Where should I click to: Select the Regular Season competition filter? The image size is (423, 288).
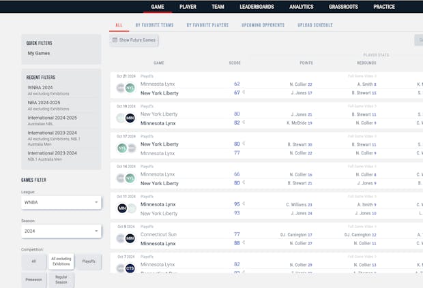61,280
